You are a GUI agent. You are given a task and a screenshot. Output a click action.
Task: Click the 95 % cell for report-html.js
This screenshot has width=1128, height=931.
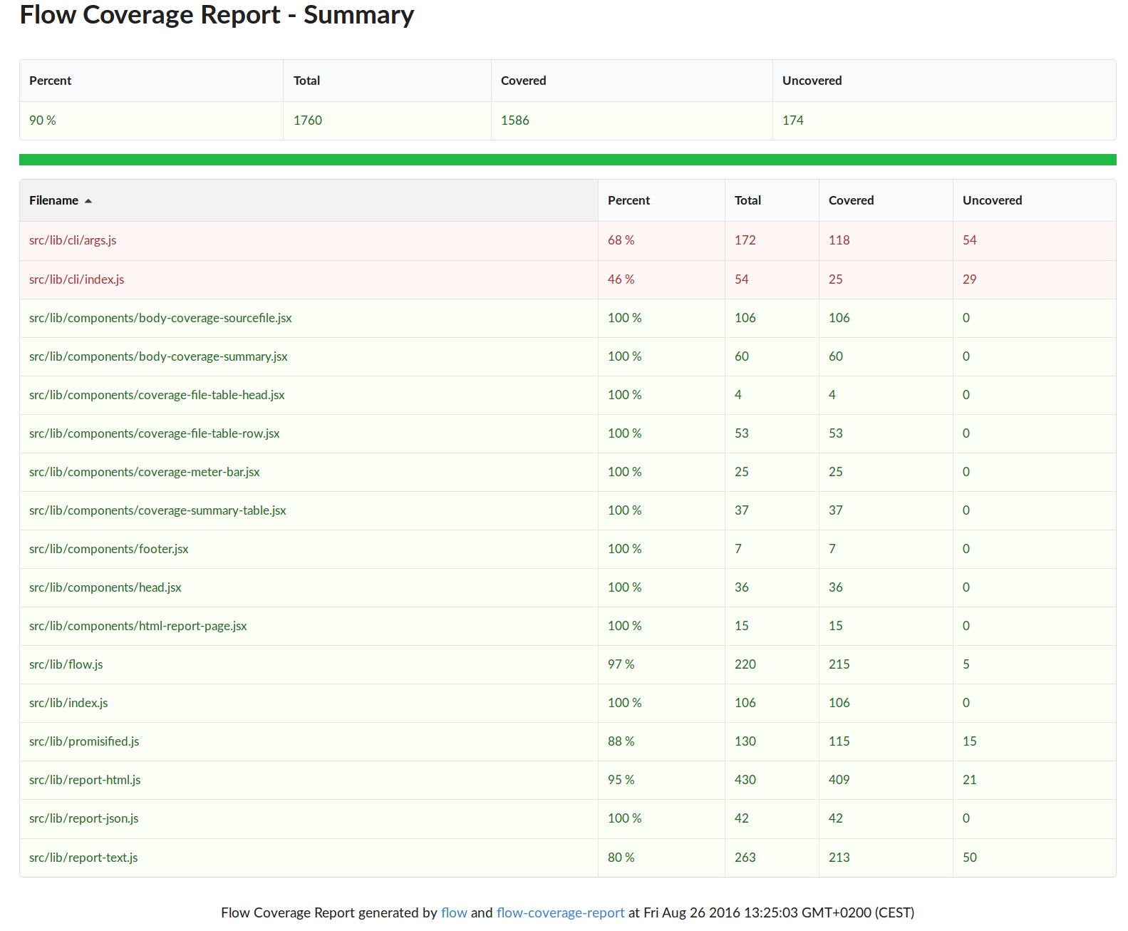661,780
